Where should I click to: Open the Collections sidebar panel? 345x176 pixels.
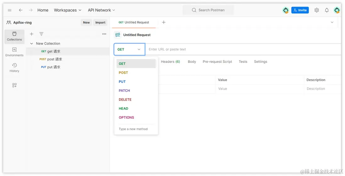pos(14,36)
